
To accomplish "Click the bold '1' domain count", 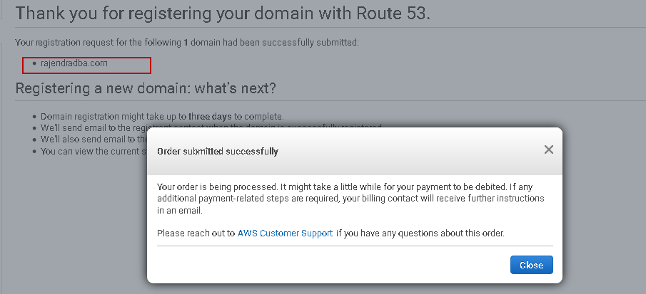I will pos(186,43).
